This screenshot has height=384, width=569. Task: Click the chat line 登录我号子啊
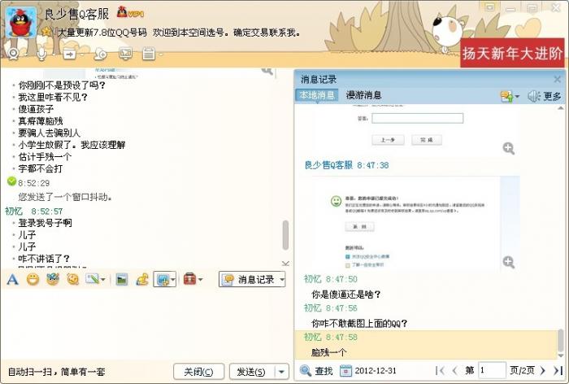pyautogui.click(x=45, y=223)
